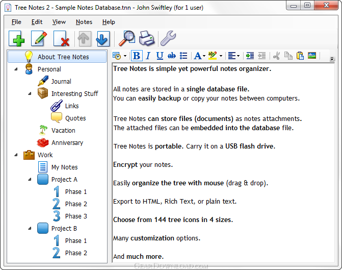The height and width of the screenshot is (270, 342).
Task: Click the text alignment icon
Action: (232, 56)
